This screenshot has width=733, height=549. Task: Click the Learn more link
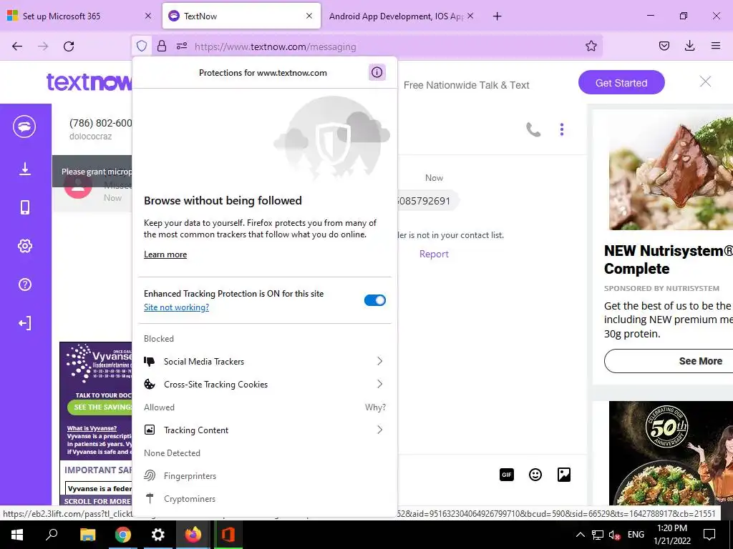165,254
